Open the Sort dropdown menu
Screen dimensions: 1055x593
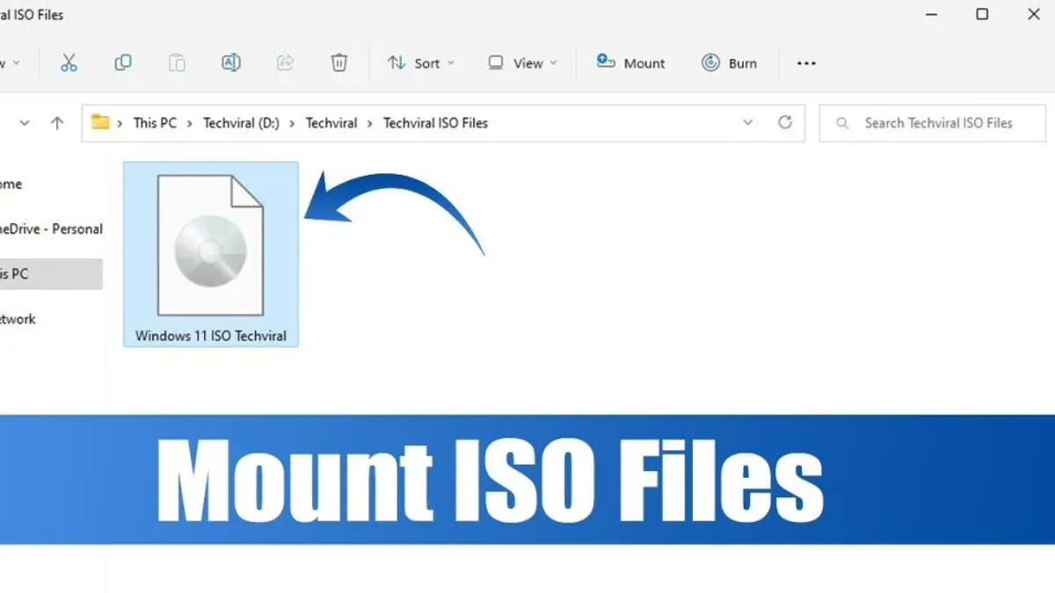pos(421,63)
